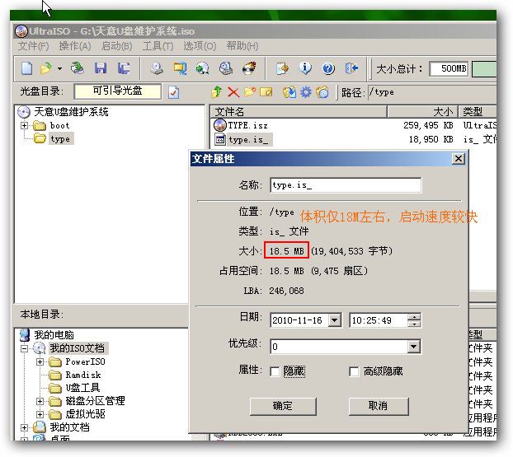The image size is (513, 457).
Task: Open the dropdown arrow beside Open icon
Action: 59,69
